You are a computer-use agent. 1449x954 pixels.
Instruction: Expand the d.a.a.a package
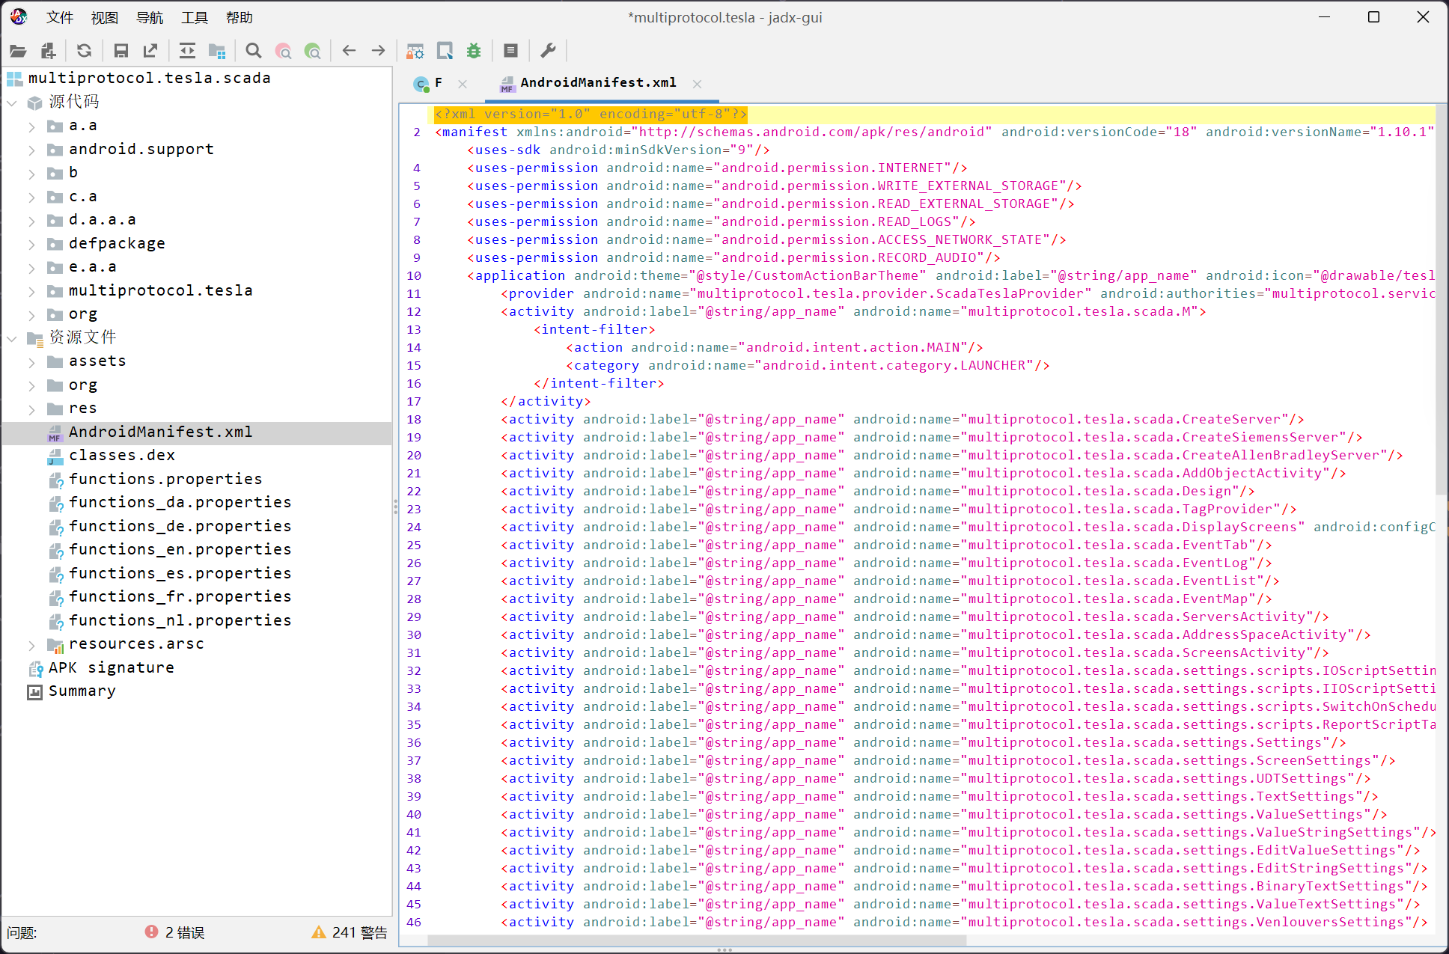click(31, 221)
